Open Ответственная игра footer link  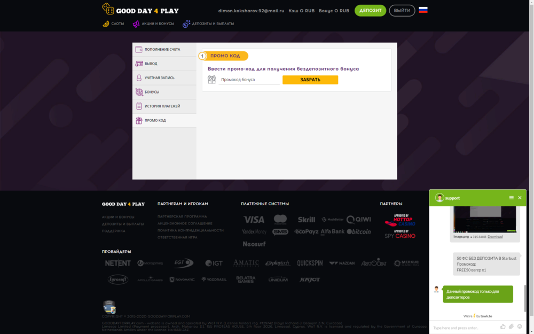(177, 237)
